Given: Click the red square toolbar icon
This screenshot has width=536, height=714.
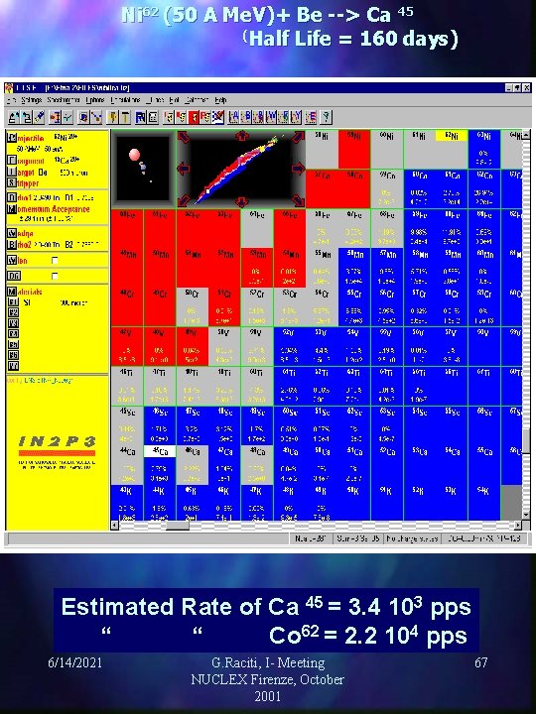Looking at the screenshot, I should (193, 117).
